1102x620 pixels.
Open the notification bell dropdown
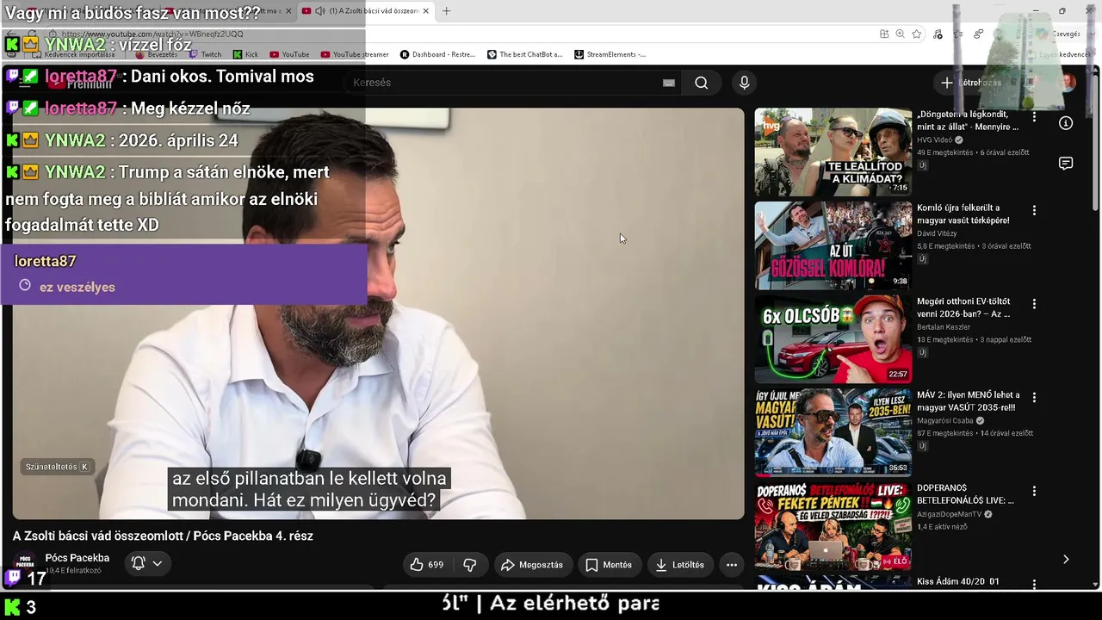[x=146, y=564]
